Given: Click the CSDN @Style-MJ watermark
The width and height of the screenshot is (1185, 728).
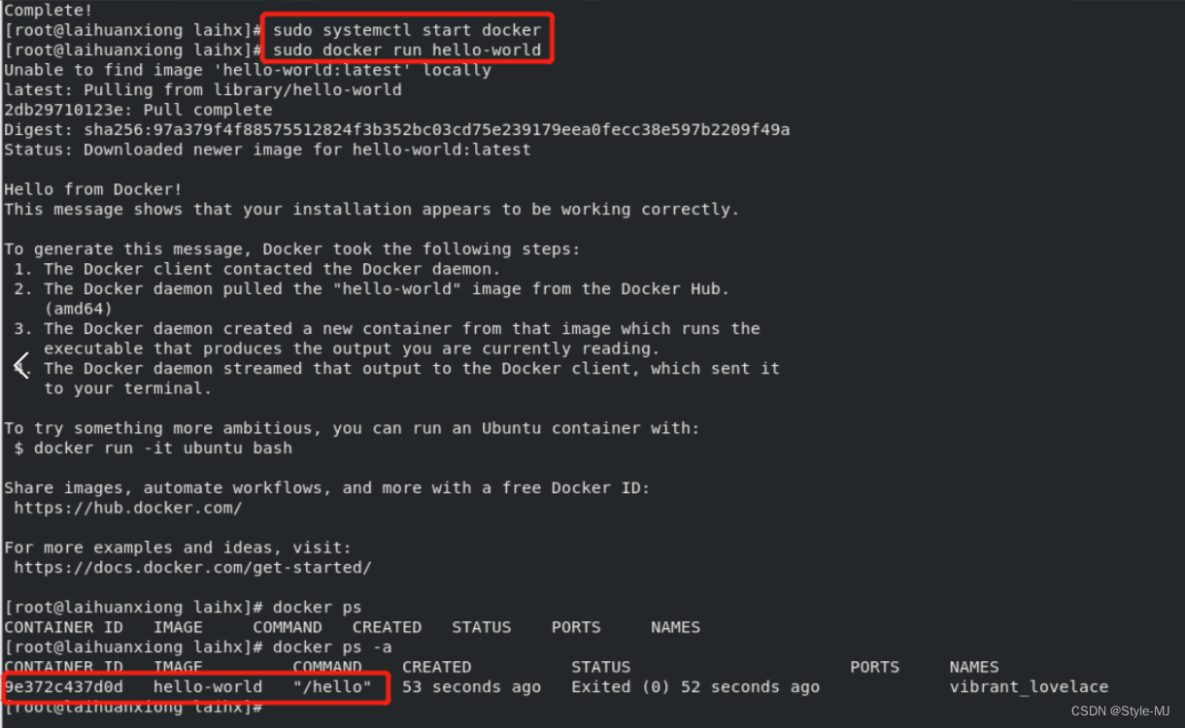Looking at the screenshot, I should [1120, 711].
